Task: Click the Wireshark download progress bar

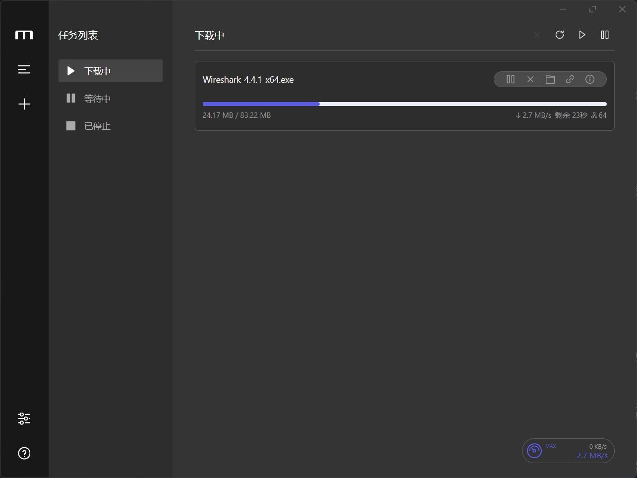Action: click(404, 104)
